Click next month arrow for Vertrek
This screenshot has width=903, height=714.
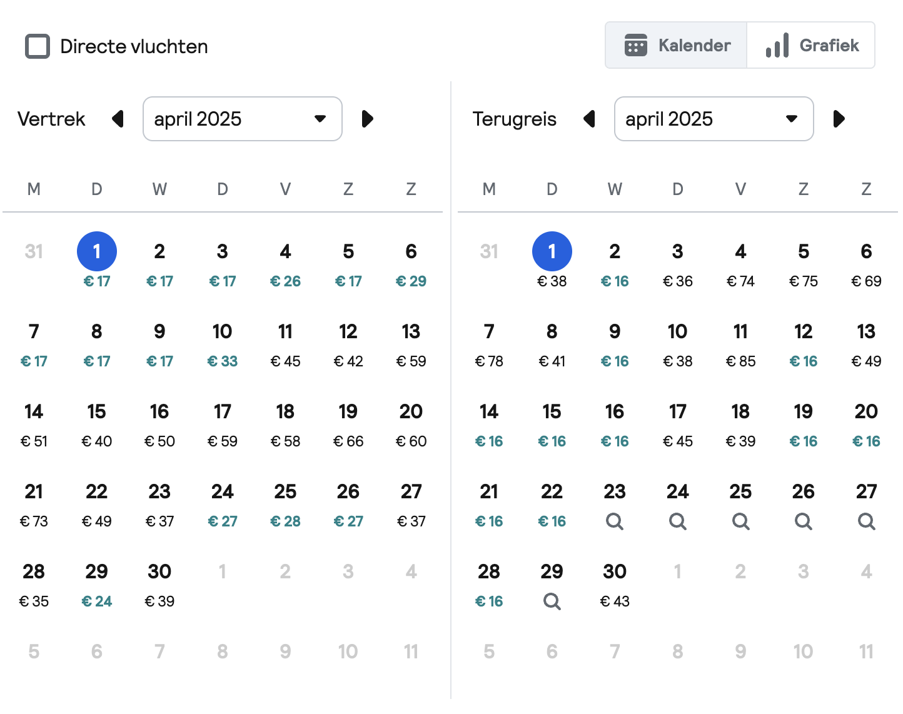coord(368,119)
